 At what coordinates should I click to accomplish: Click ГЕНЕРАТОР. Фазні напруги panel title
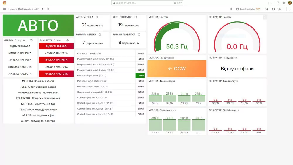[224, 81]
